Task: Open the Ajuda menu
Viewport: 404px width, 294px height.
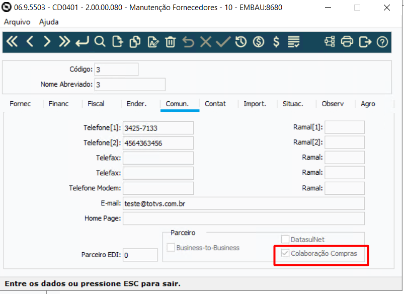Action: coord(49,22)
